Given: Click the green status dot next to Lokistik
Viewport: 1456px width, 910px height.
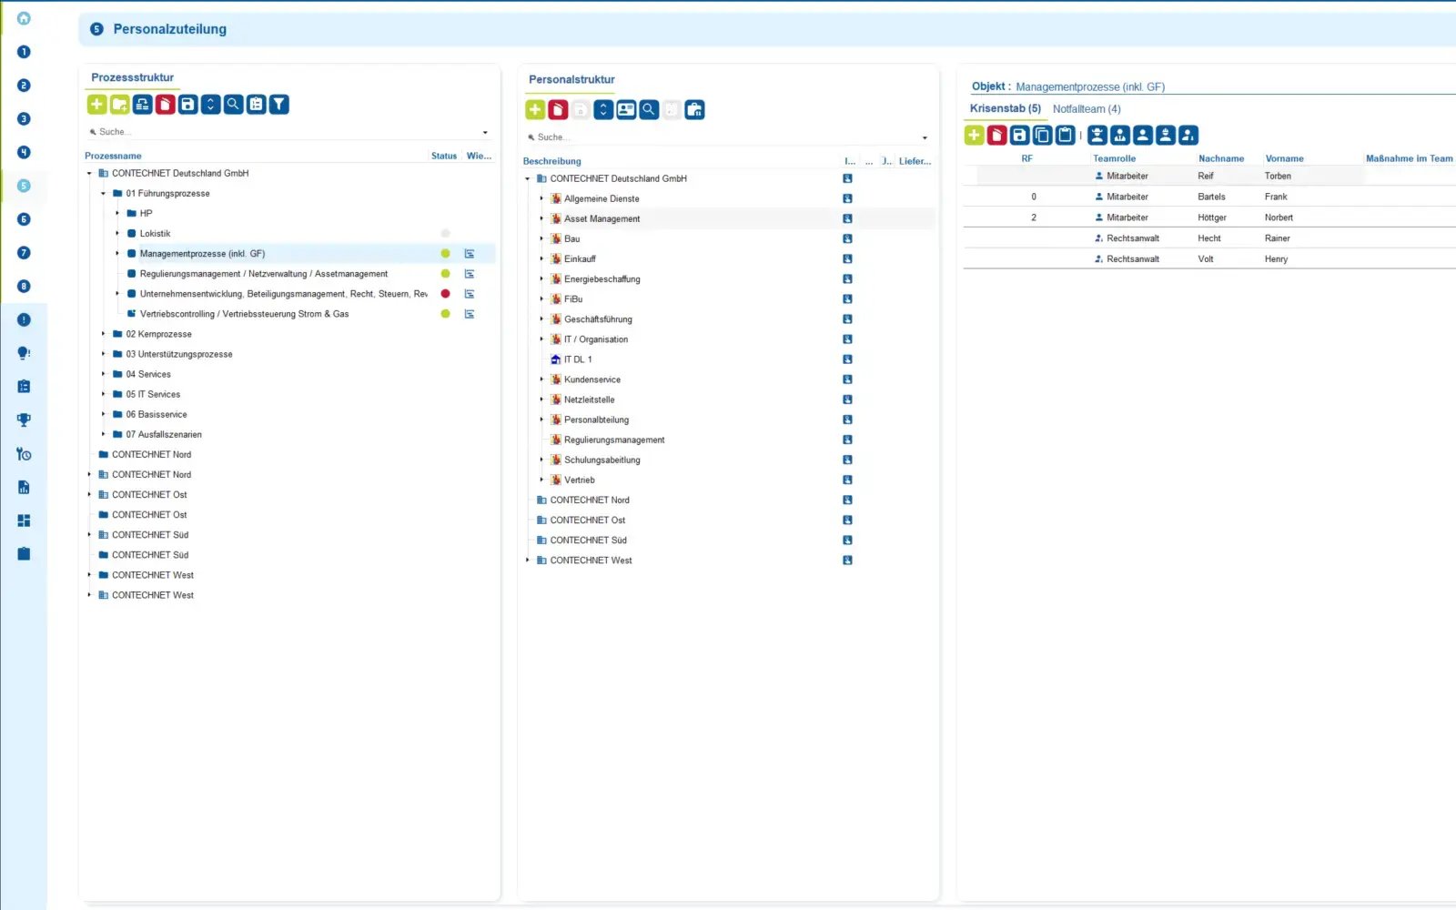Looking at the screenshot, I should pyautogui.click(x=445, y=233).
